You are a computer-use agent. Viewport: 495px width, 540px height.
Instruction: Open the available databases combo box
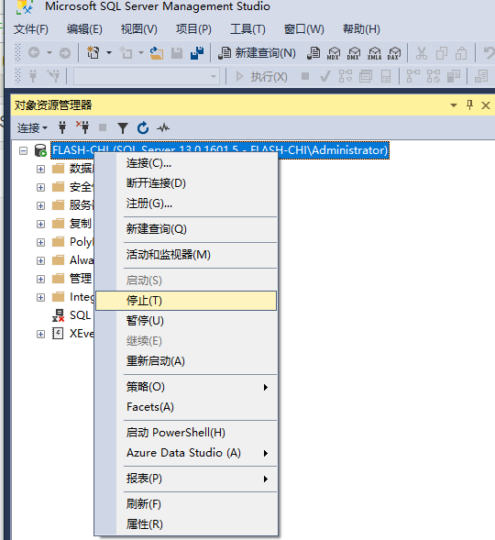147,76
